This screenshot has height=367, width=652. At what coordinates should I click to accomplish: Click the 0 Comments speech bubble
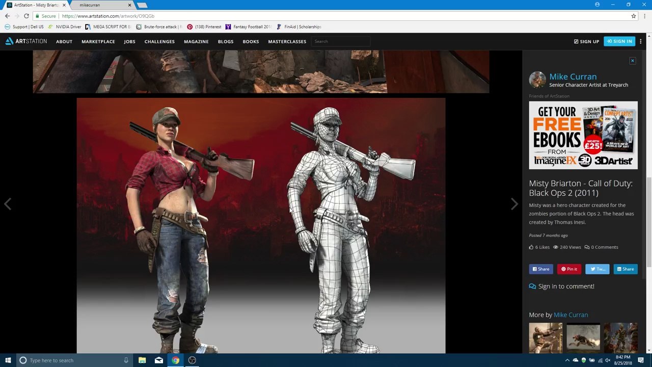[587, 247]
